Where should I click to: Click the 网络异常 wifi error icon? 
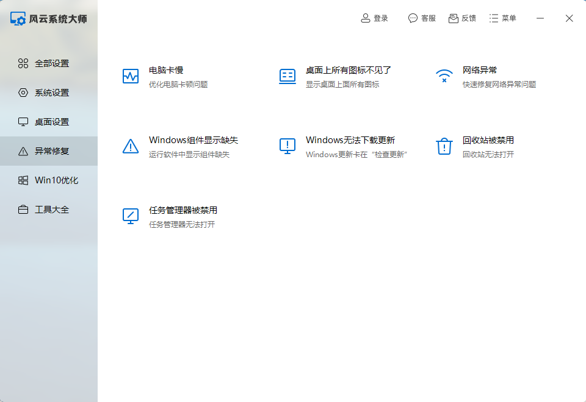tap(444, 76)
